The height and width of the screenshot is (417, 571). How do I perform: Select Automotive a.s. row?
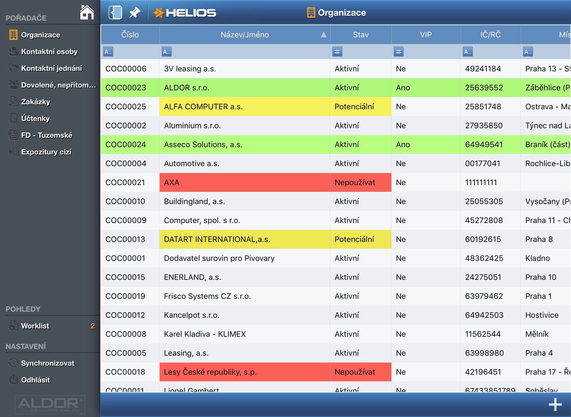tap(336, 163)
